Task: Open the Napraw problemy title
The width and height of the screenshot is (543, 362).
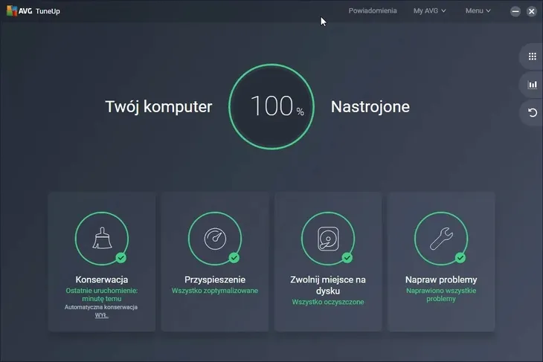Action: pyautogui.click(x=441, y=279)
